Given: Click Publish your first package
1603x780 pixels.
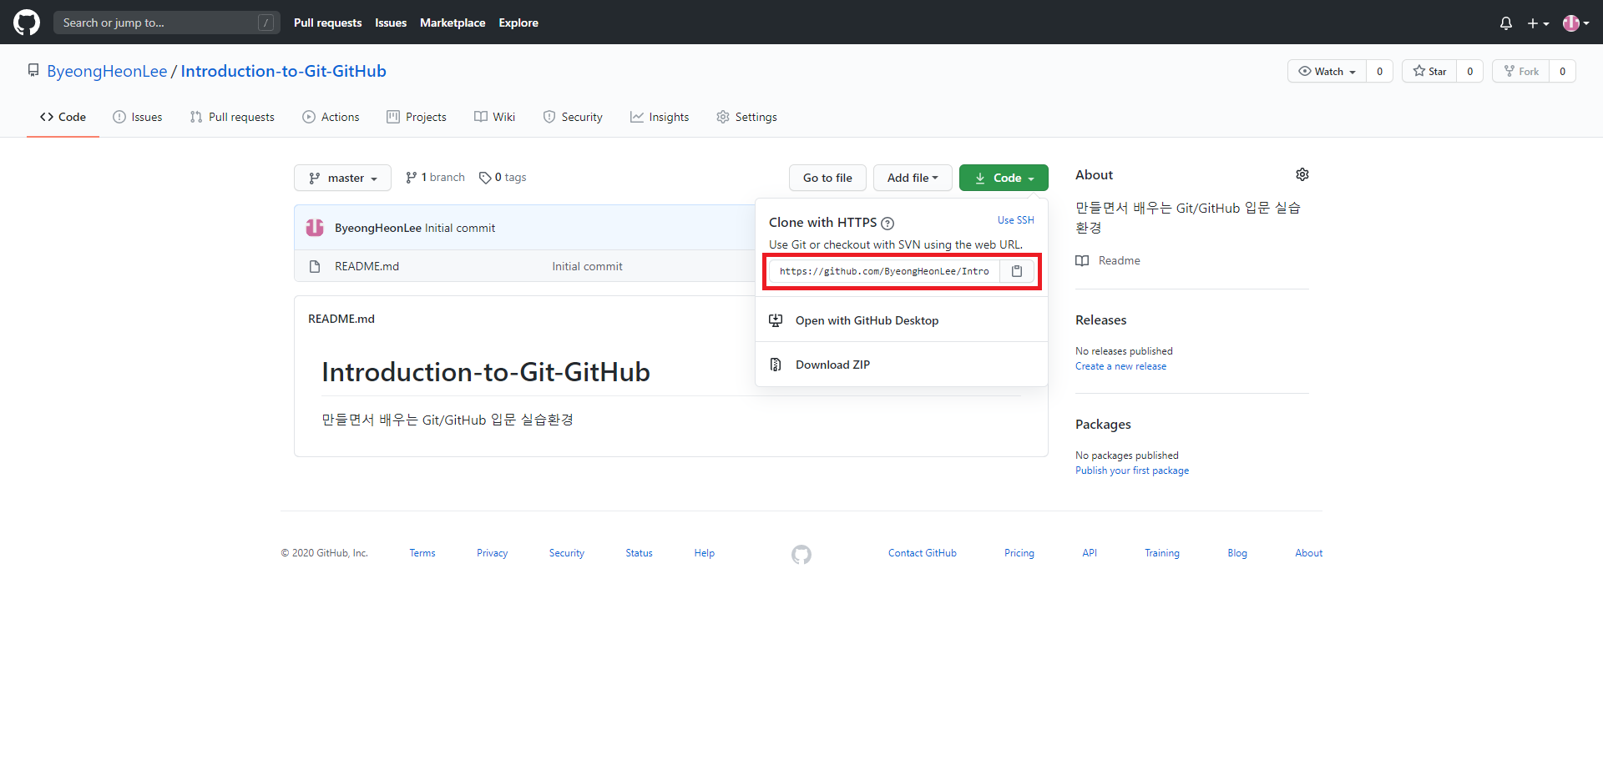Looking at the screenshot, I should [x=1132, y=471].
